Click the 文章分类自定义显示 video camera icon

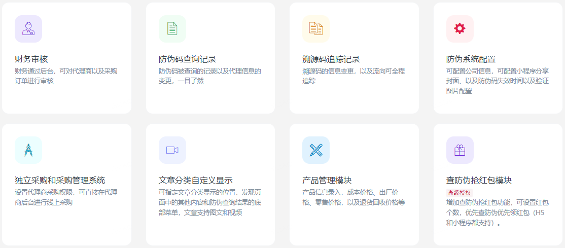tap(172, 150)
